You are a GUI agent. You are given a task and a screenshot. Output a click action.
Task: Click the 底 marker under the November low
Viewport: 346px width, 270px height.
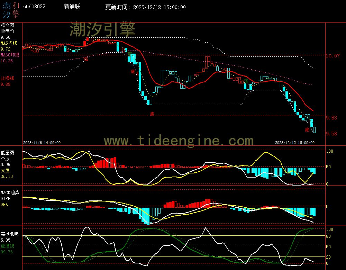point(152,114)
